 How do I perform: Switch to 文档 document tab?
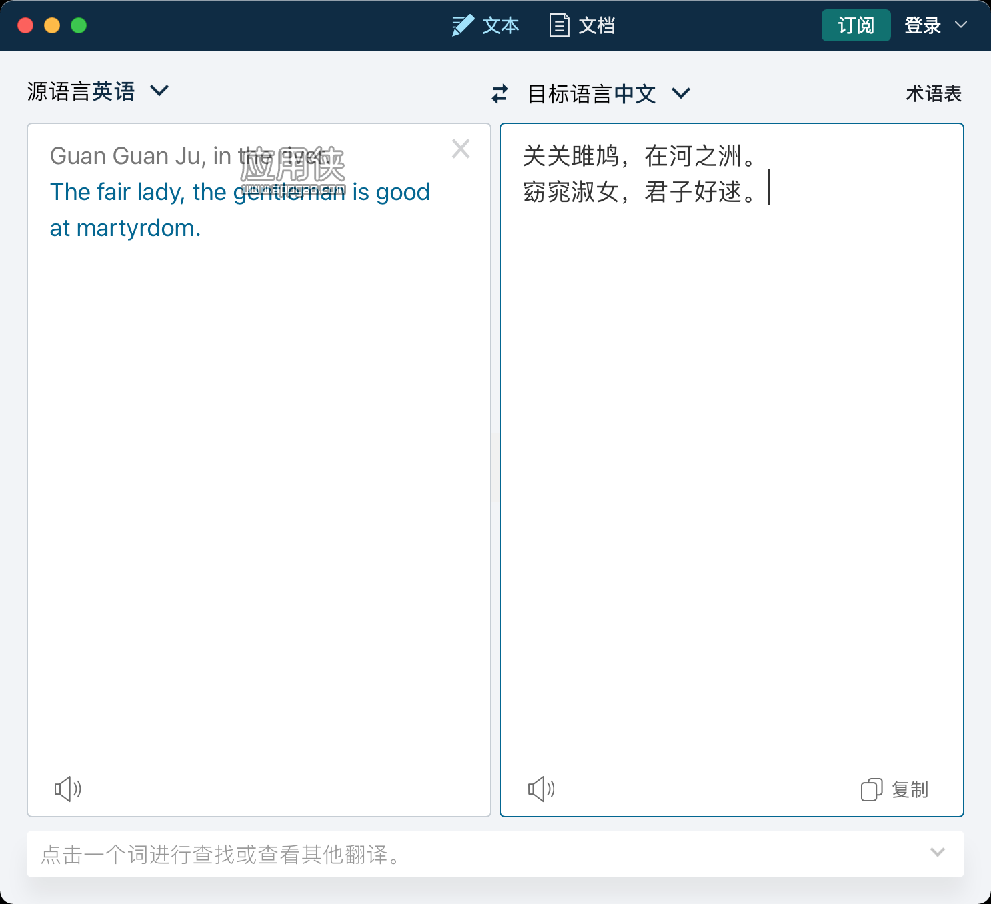pos(582,25)
